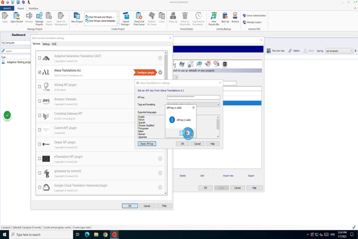
Task: Open Server Administrator in memoQ TMS group
Action: click(x=254, y=16)
